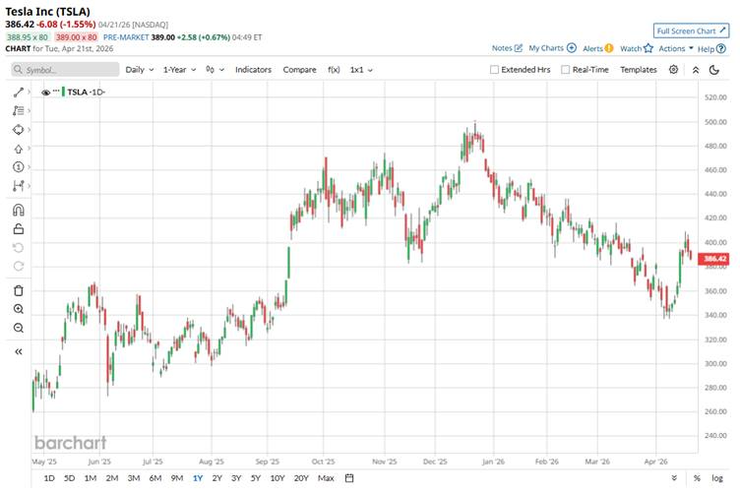Screen dimensions: 740x495
Task: Select the 3M range
Action: coord(134,478)
